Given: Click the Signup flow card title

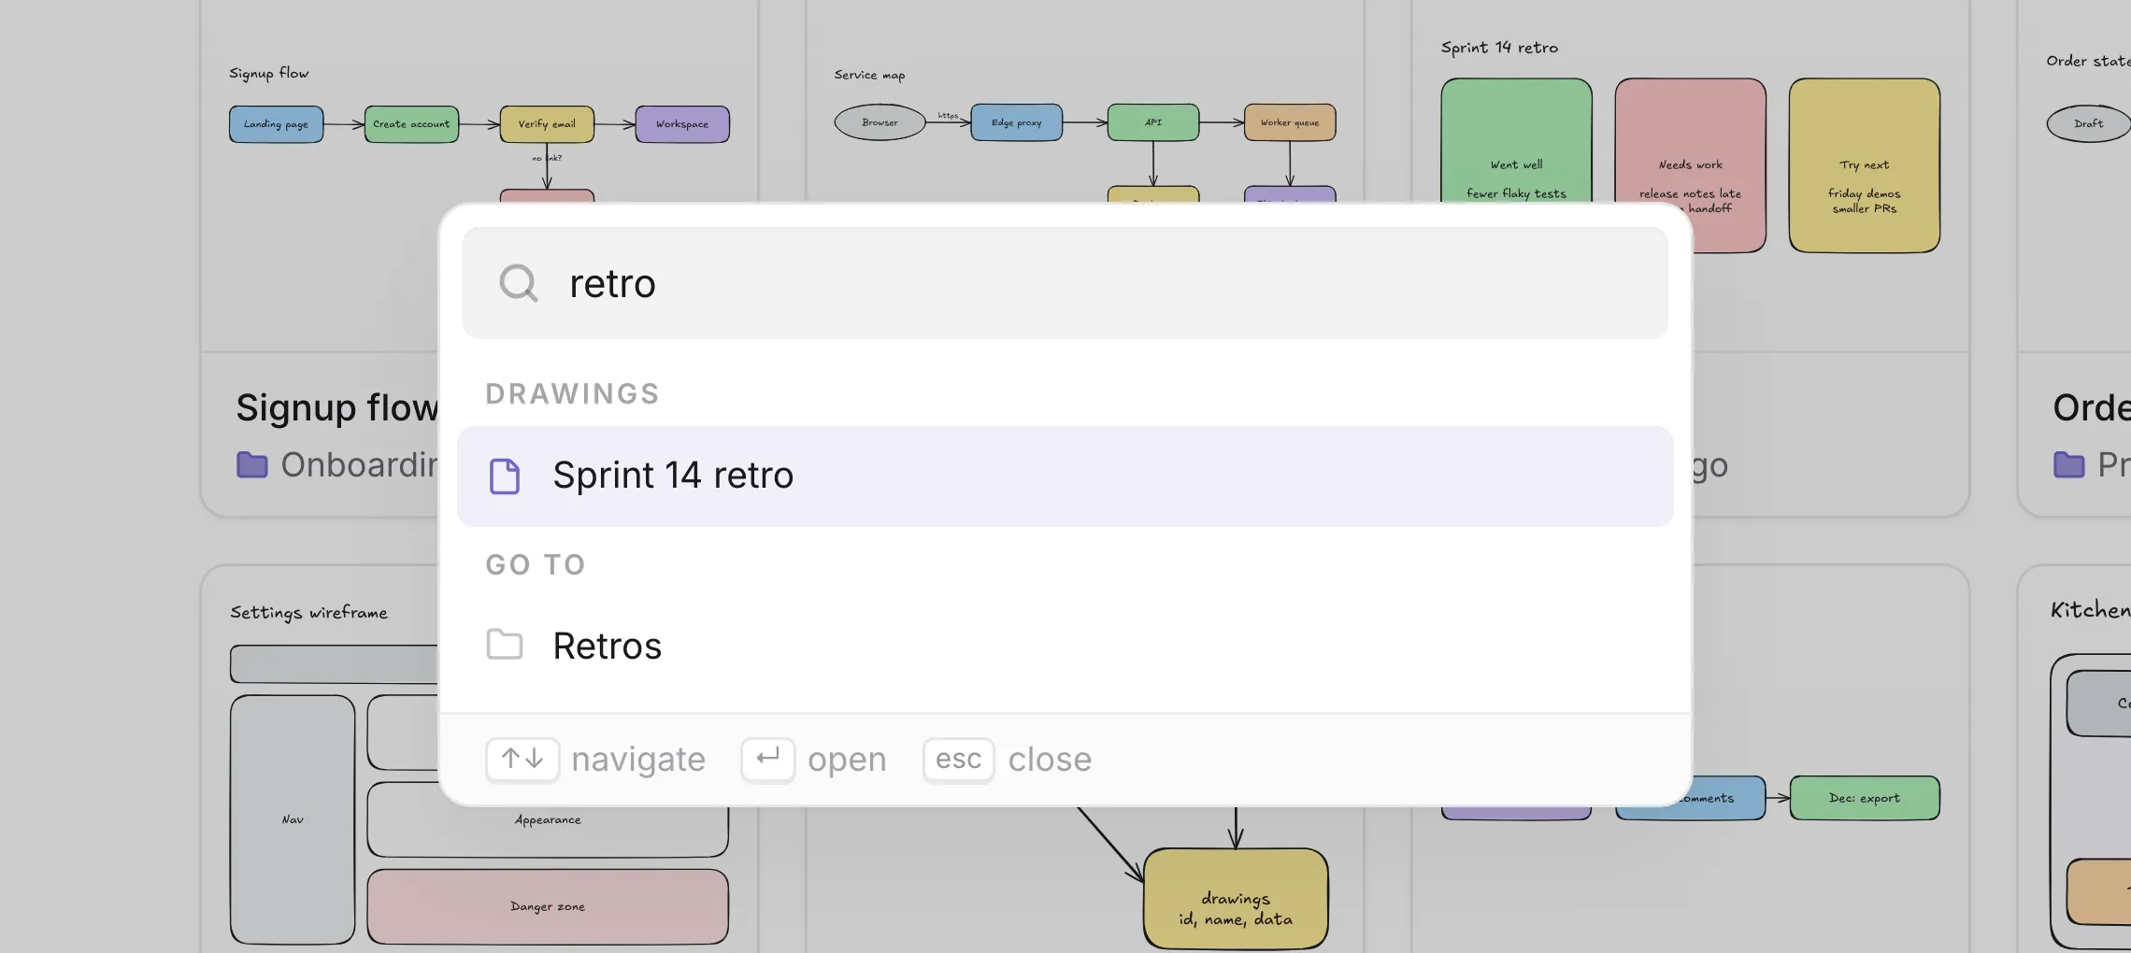Looking at the screenshot, I should [x=337, y=408].
